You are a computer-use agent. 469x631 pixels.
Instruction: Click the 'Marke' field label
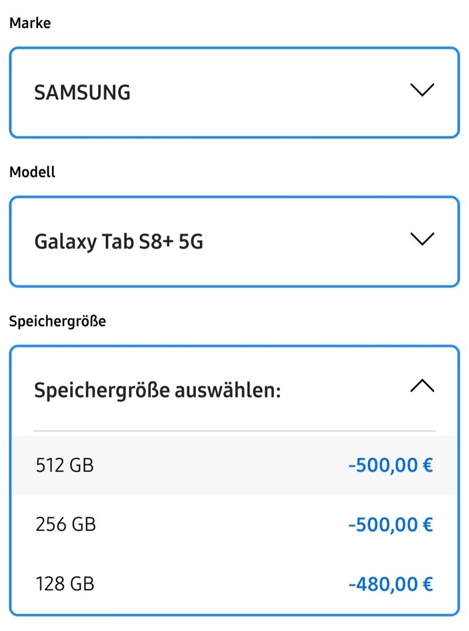tap(30, 23)
